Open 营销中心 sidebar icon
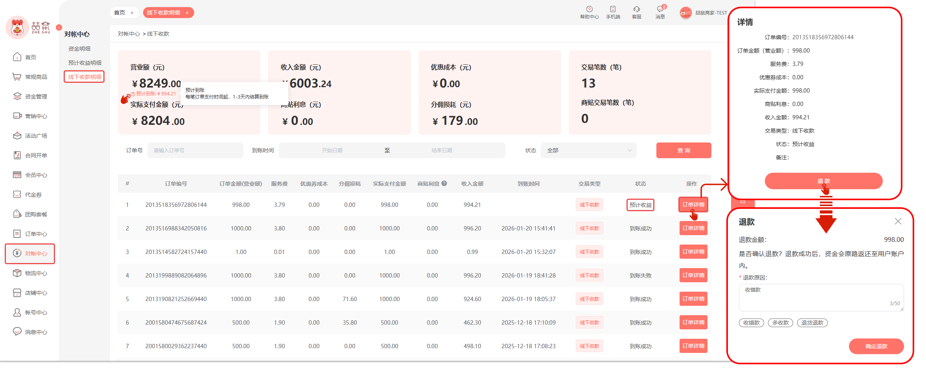The width and height of the screenshot is (926, 369). (17, 116)
